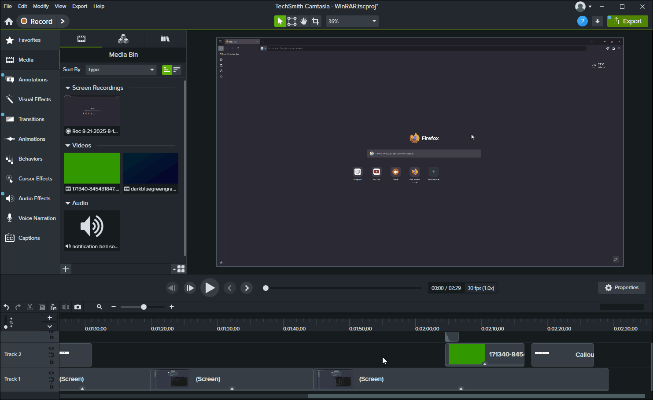The image size is (653, 400).
Task: Open the Voice Narration panel
Action: point(37,218)
